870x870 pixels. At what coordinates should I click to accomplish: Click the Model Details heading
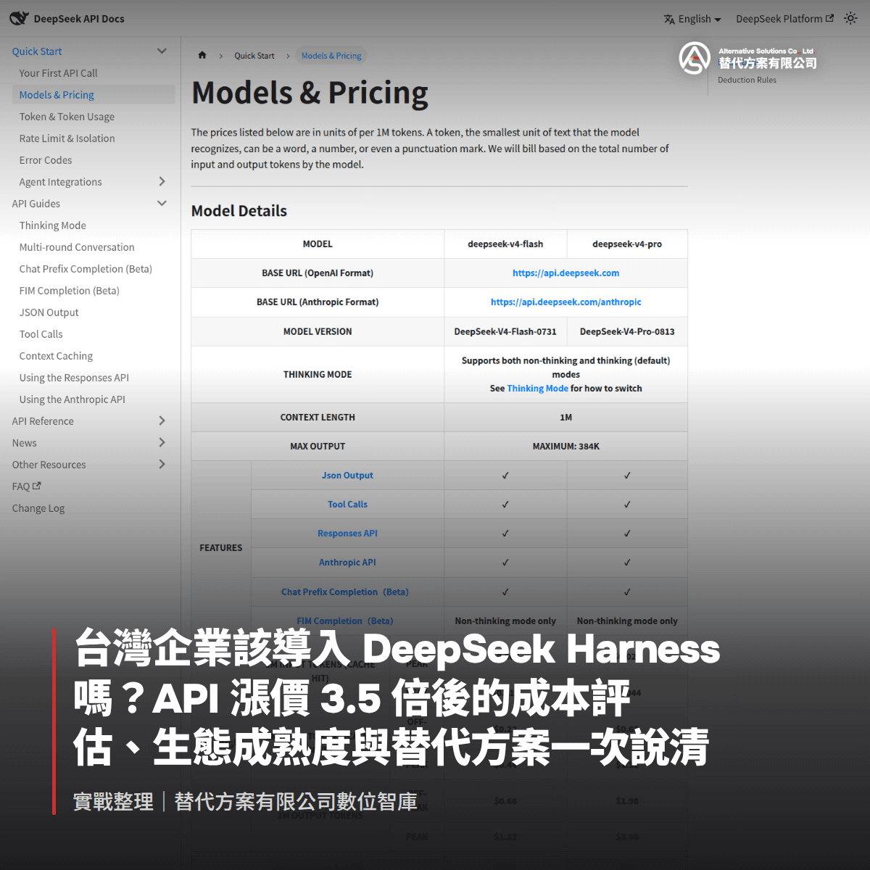tap(239, 211)
